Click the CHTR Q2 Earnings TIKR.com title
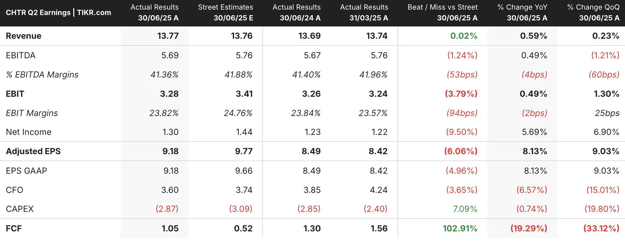The height and width of the screenshot is (241, 625). 58,13
